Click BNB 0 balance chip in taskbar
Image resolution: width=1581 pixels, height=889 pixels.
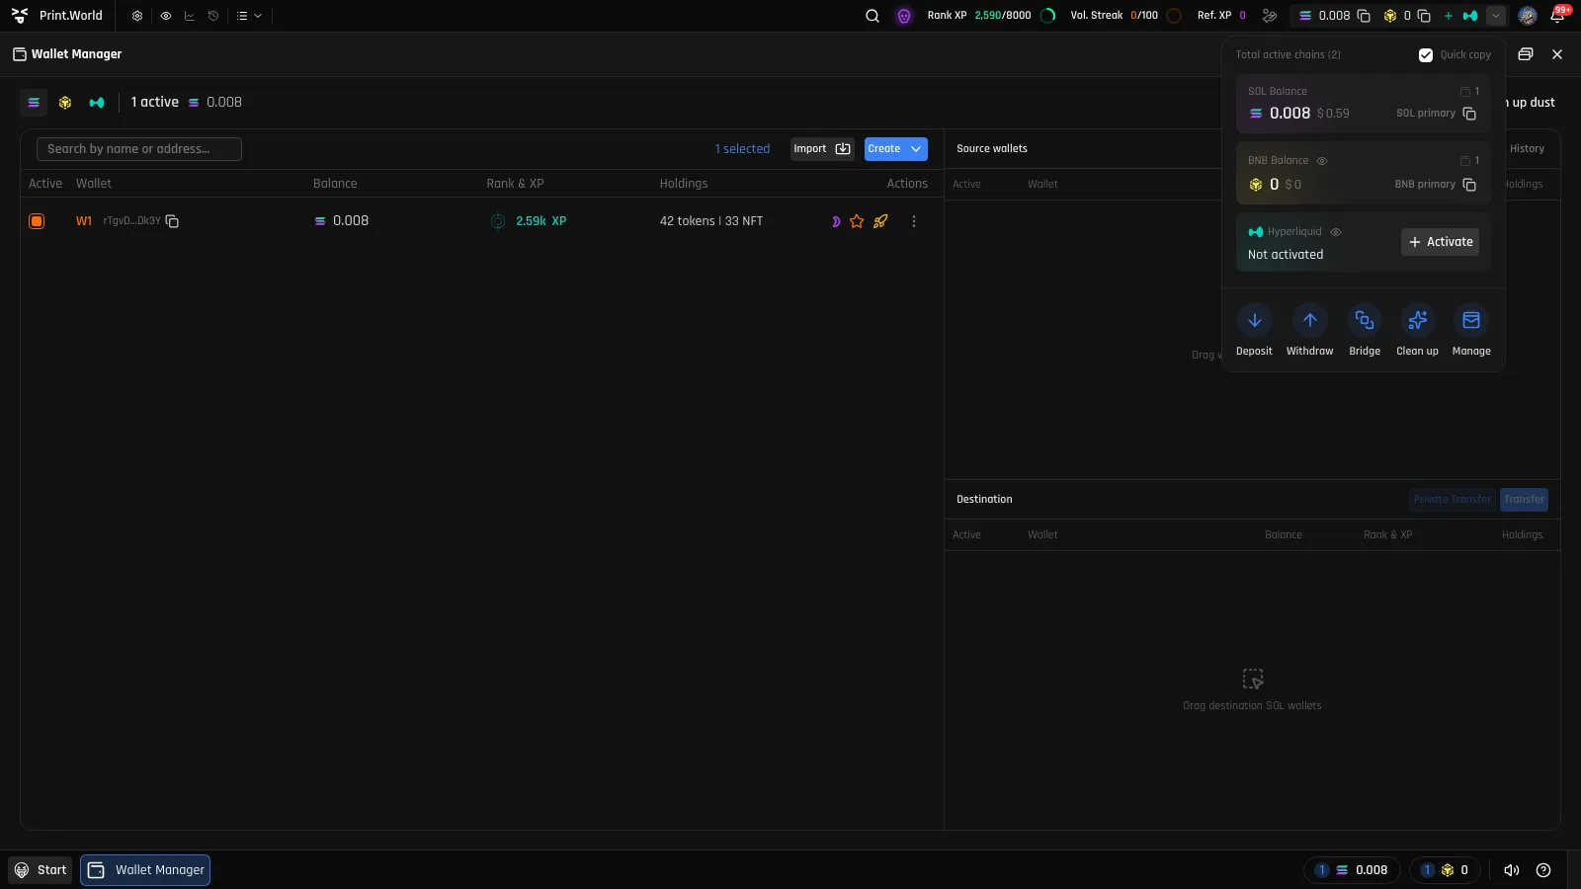(1445, 870)
